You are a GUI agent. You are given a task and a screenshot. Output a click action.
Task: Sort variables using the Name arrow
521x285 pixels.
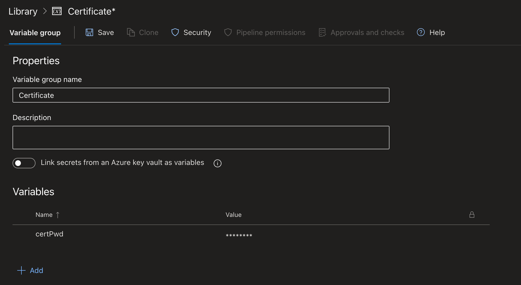(58, 215)
